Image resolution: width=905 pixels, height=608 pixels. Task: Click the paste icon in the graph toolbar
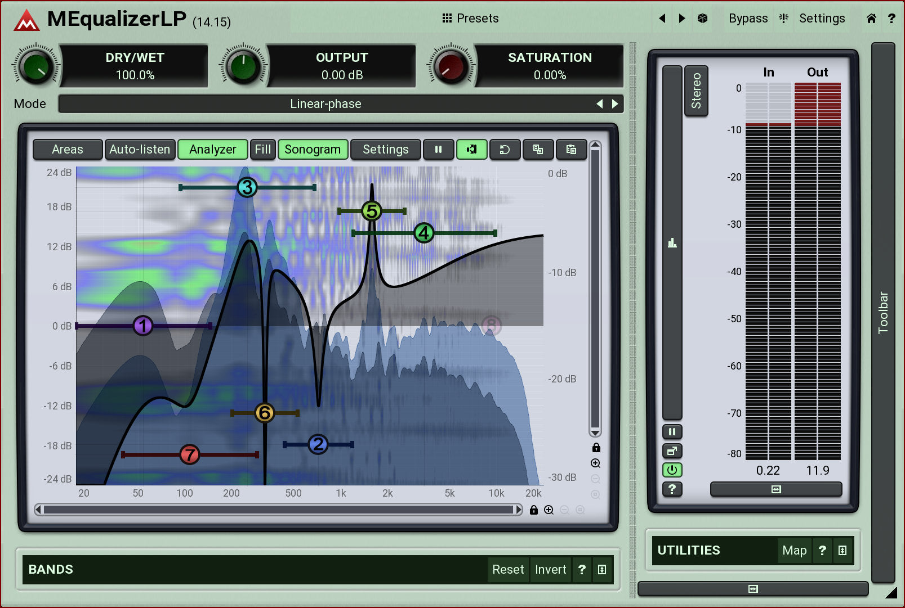(571, 150)
